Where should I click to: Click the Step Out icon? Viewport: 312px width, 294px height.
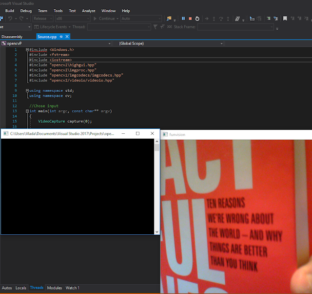228,19
